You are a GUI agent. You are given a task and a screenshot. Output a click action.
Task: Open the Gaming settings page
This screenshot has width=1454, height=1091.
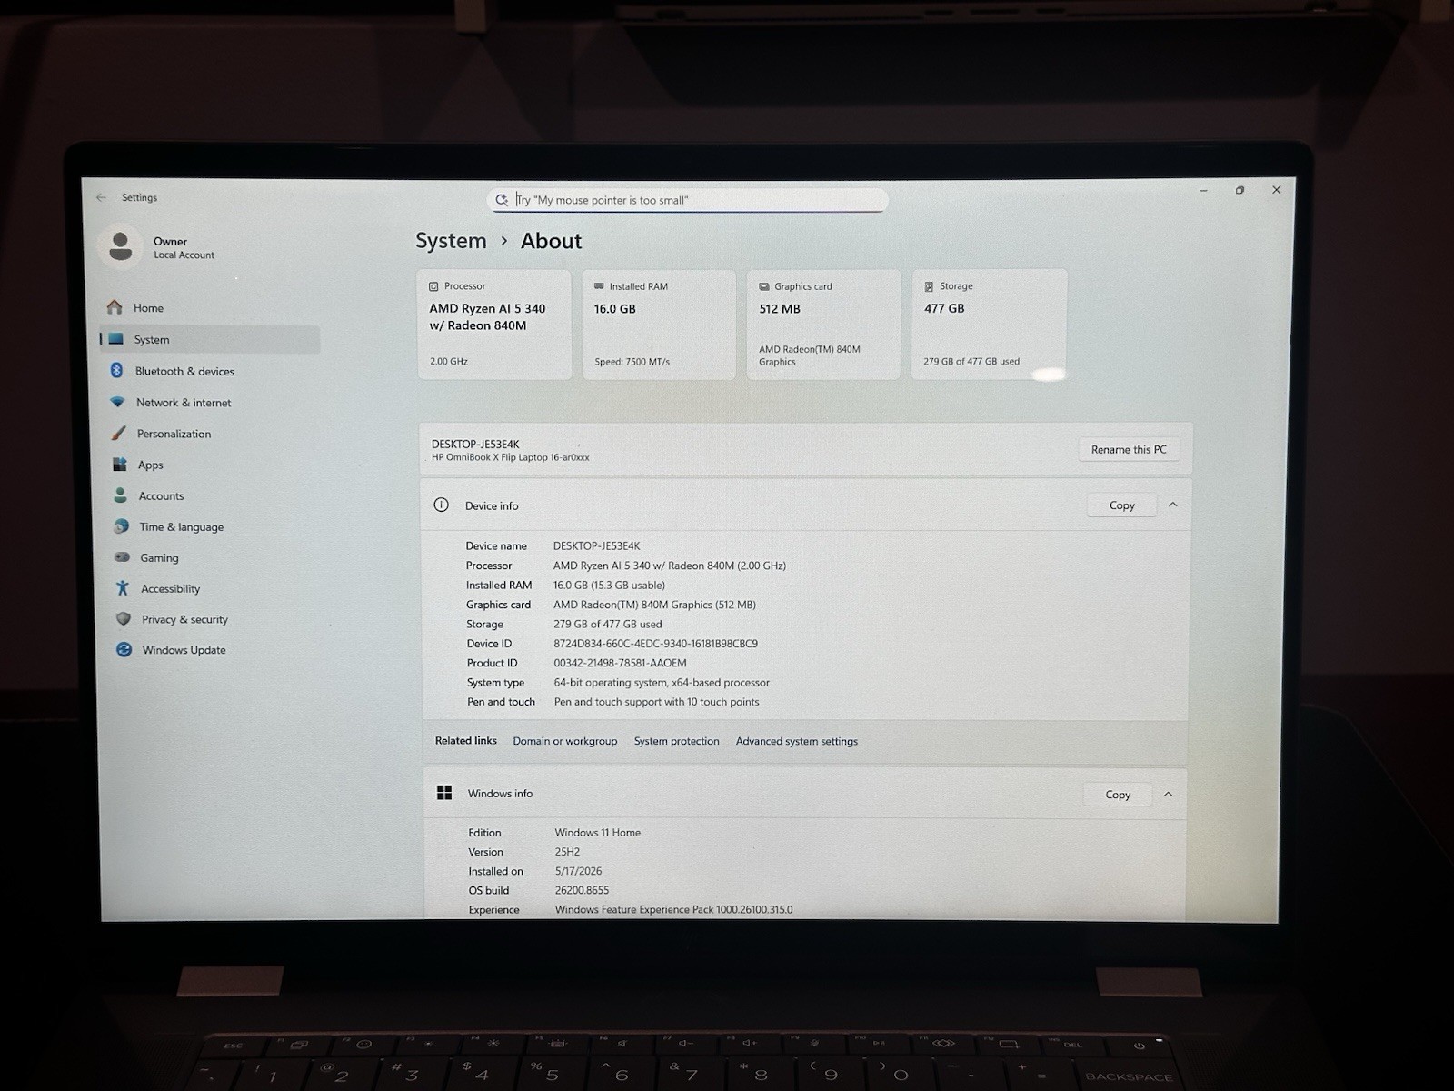click(x=214, y=557)
